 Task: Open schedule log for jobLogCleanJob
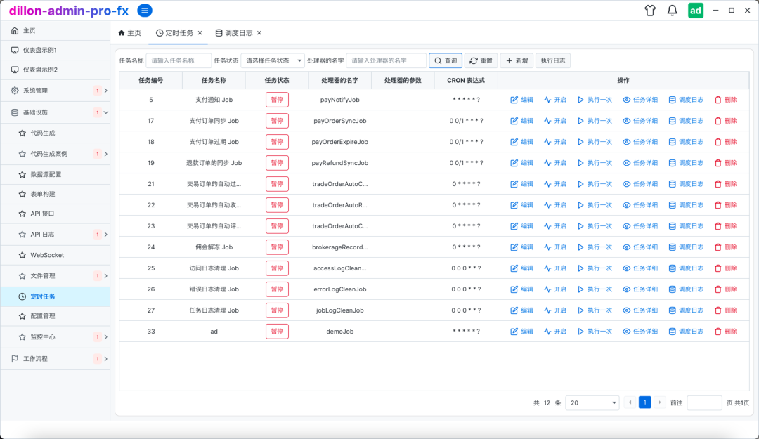[x=685, y=310]
